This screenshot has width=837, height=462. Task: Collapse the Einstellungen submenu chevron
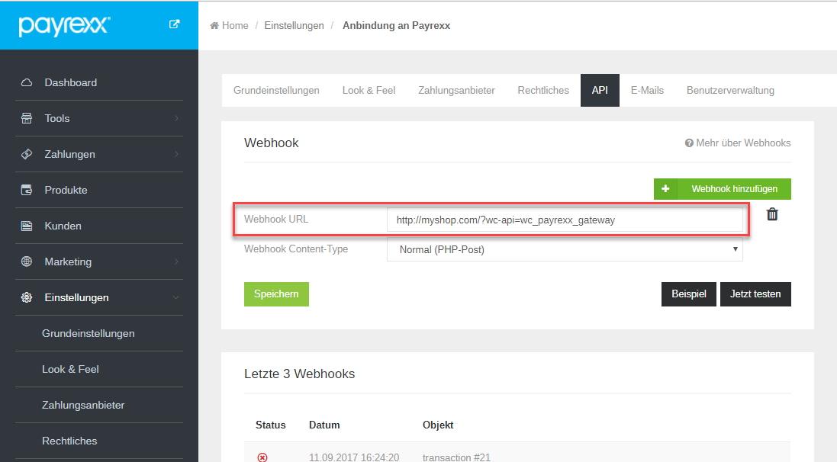[x=175, y=297]
